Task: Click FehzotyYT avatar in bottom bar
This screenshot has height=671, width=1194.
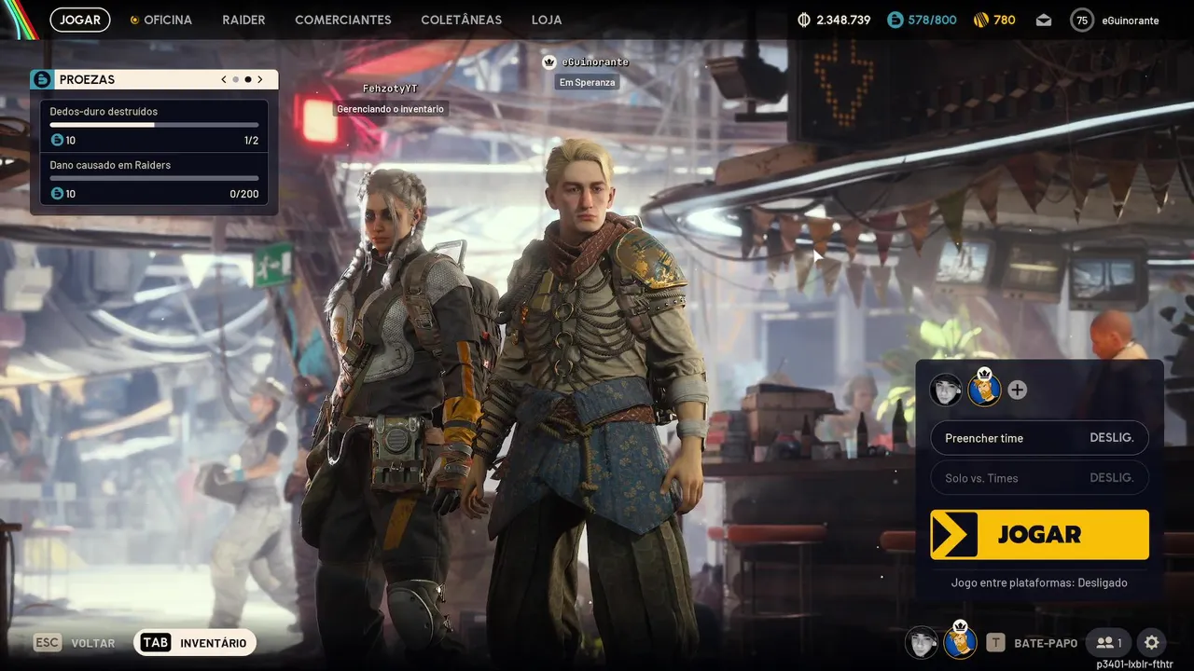Action: tap(922, 642)
